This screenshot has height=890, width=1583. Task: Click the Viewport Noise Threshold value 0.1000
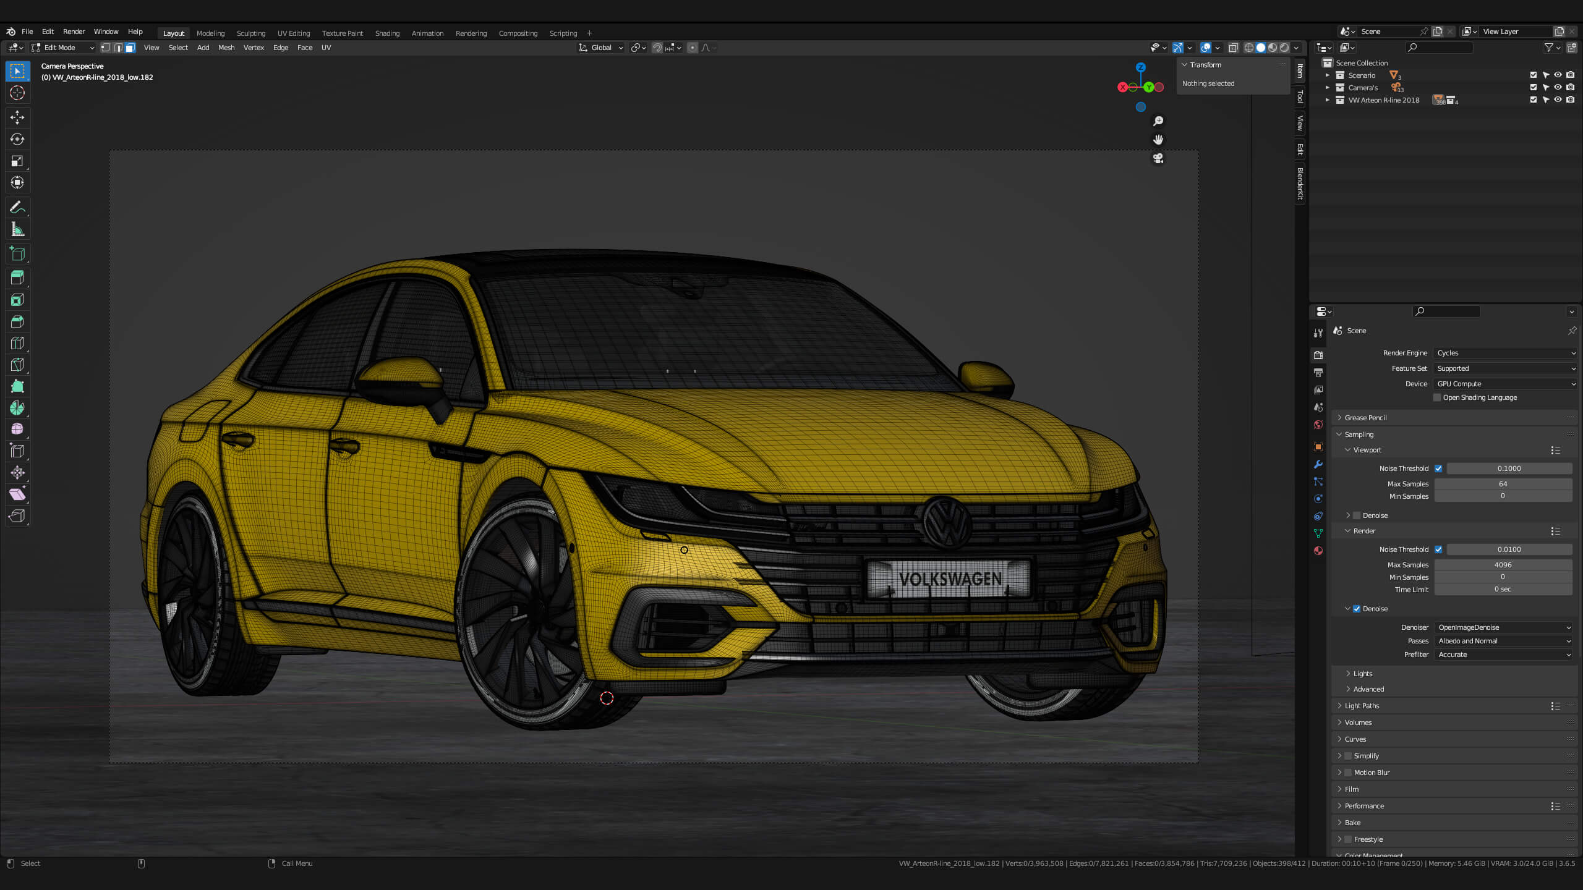pos(1509,468)
